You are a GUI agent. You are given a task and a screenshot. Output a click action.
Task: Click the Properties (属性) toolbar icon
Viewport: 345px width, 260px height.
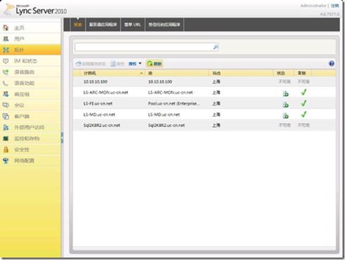pyautogui.click(x=113, y=64)
